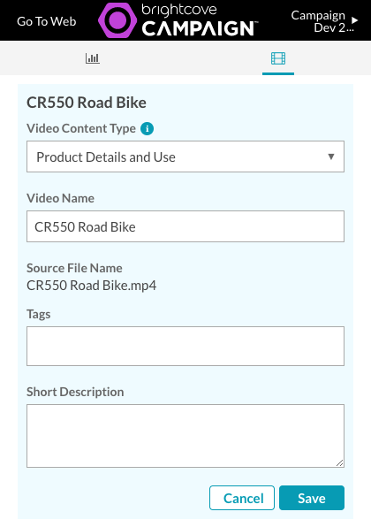The width and height of the screenshot is (371, 527).
Task: Click the Video Content Type dropdown arrow
Action: pos(331,157)
